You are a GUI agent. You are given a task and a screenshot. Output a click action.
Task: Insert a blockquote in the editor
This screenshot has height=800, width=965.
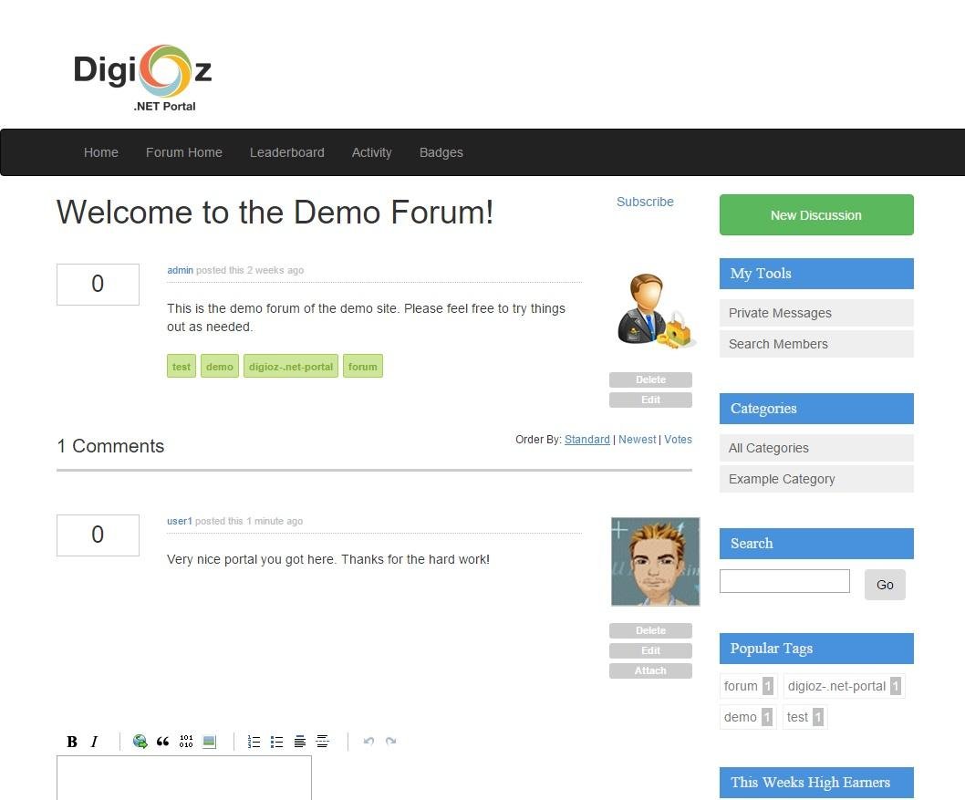click(x=162, y=742)
